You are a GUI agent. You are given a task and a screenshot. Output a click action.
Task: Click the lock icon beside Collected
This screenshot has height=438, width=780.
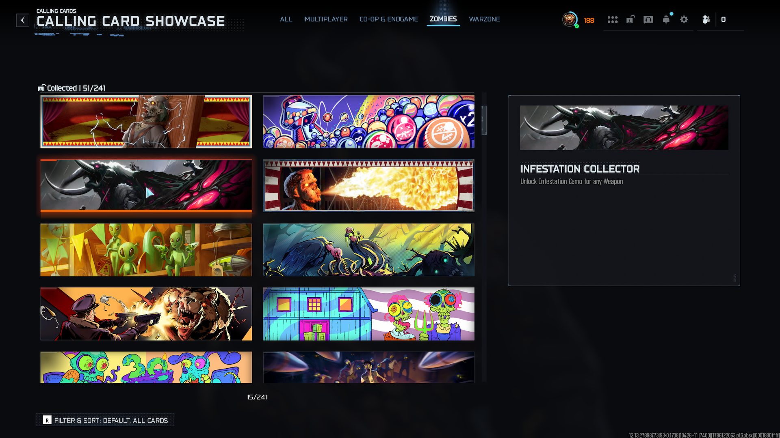(41, 88)
